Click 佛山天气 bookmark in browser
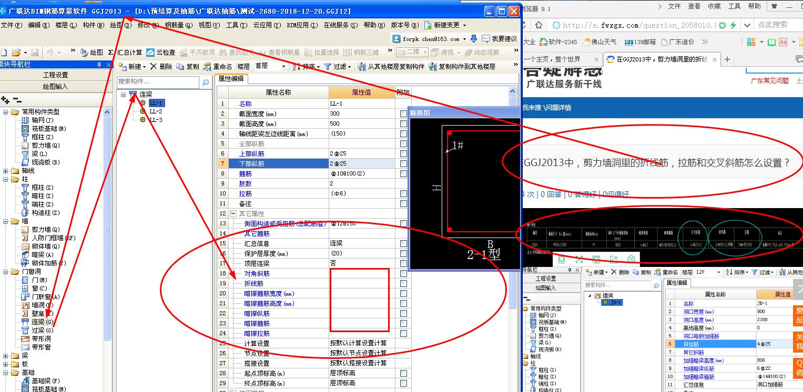803x392 pixels. coord(599,42)
